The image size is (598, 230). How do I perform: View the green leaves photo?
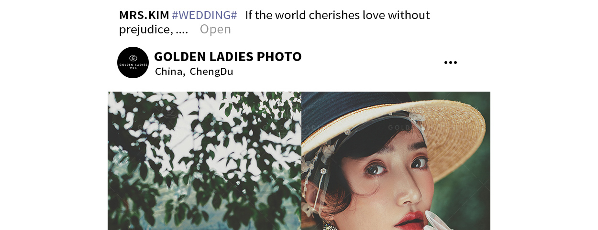tap(204, 161)
